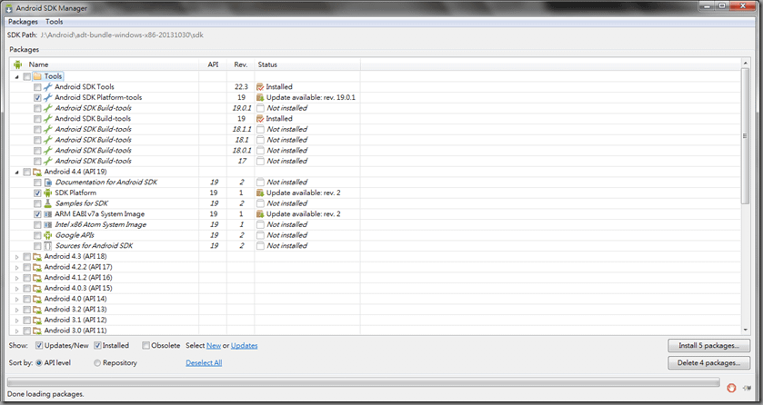The image size is (763, 405).
Task: Click the packages list vertical scrollbar thumb
Action: click(x=745, y=136)
